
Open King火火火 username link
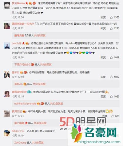tap(18, 131)
